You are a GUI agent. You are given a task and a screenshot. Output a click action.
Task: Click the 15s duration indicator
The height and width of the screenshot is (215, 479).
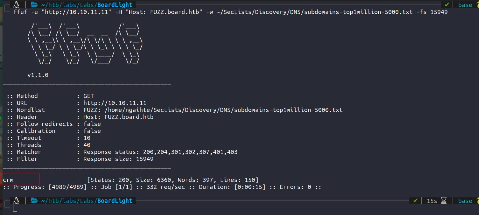[432, 201]
